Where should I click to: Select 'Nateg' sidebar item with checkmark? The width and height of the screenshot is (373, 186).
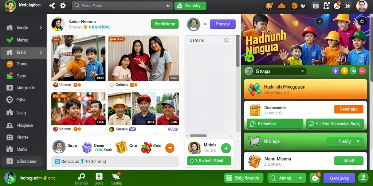point(23,40)
